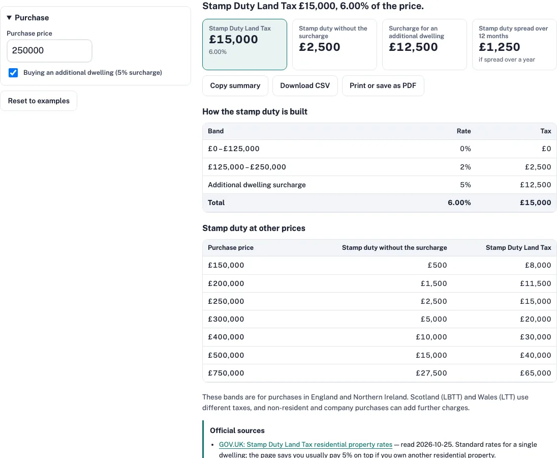Click the 5% surcharge rate cell
Image resolution: width=557 pixels, height=458 pixels.
click(x=466, y=185)
